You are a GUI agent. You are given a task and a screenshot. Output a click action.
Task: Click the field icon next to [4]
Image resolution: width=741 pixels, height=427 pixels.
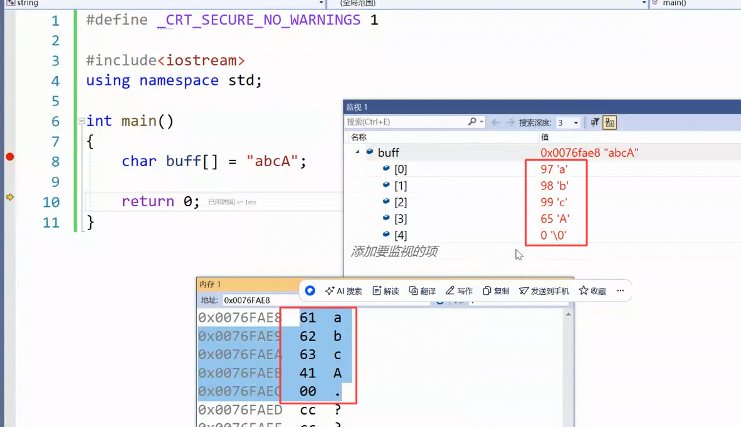point(386,234)
